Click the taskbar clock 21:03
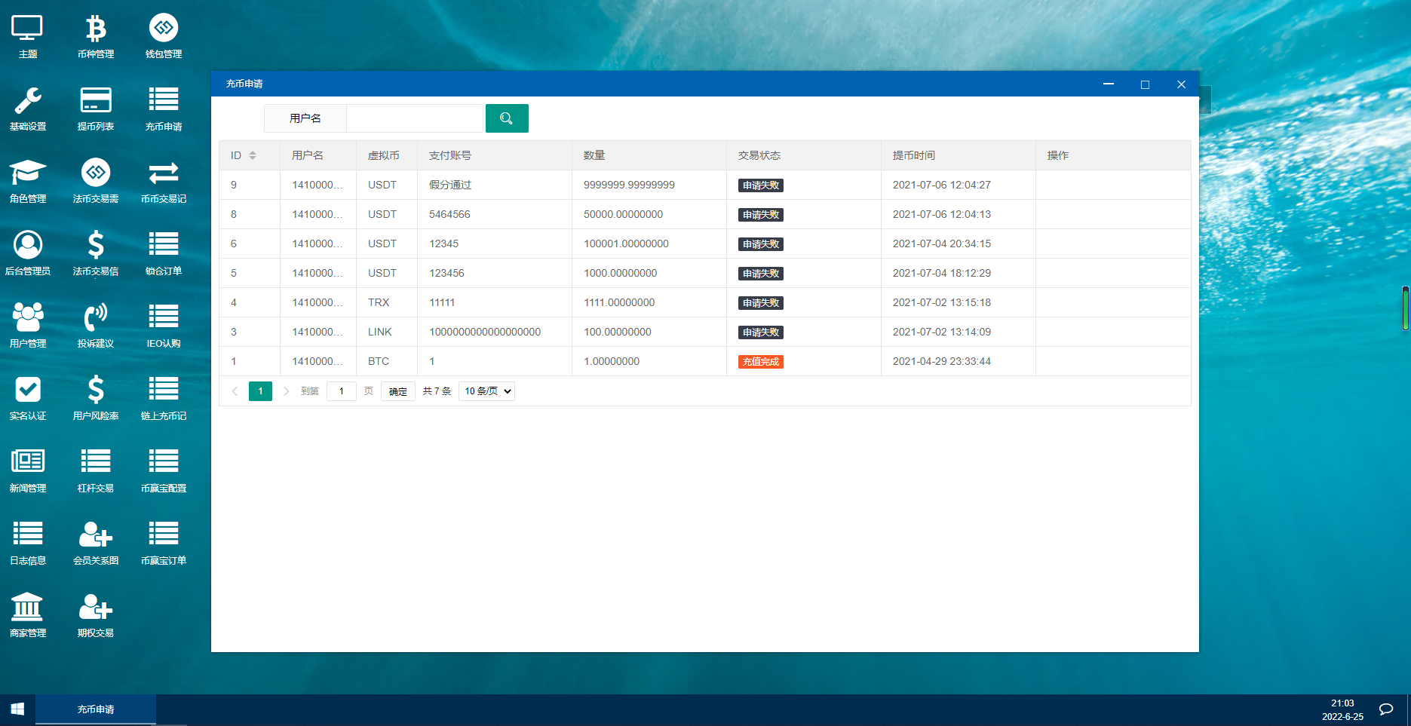This screenshot has width=1411, height=726. (1342, 703)
